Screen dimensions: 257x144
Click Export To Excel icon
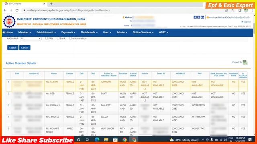(x=245, y=62)
